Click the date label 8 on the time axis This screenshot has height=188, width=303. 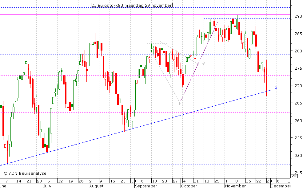point(237,181)
